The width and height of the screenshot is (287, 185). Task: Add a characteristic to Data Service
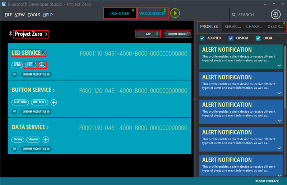(x=46, y=140)
